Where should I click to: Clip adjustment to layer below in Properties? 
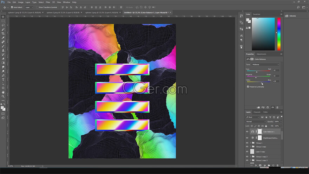258,108
